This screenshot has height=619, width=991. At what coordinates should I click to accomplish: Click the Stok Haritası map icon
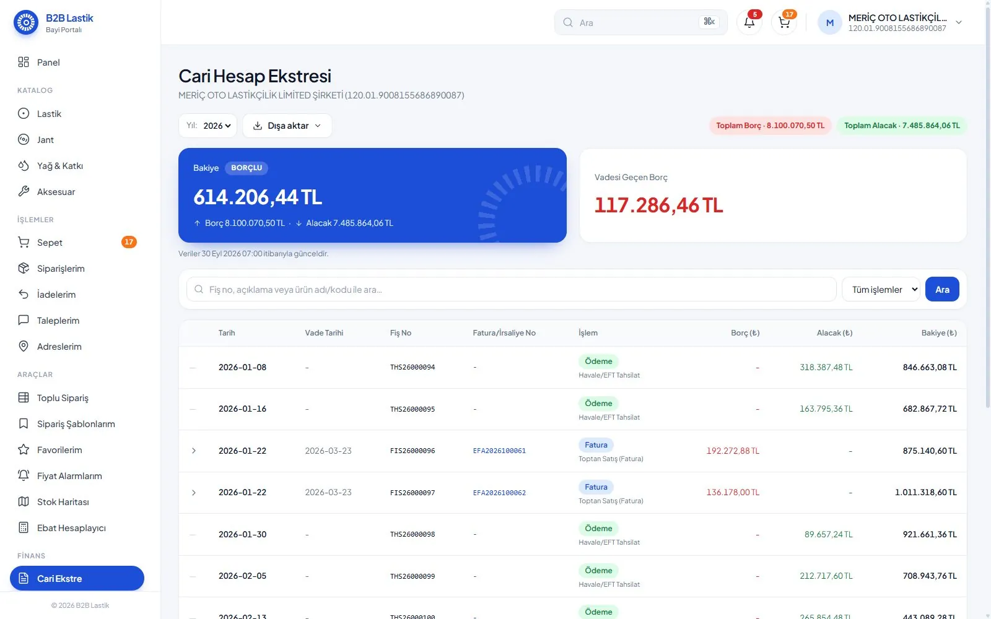[24, 501]
